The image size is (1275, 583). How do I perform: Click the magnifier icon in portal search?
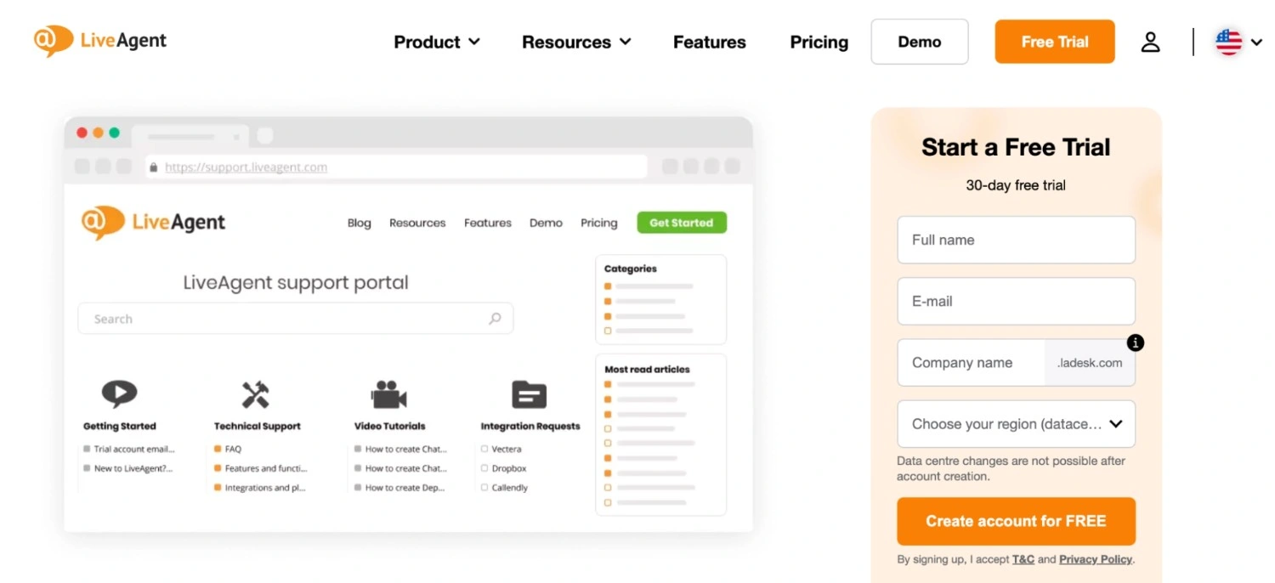(495, 319)
